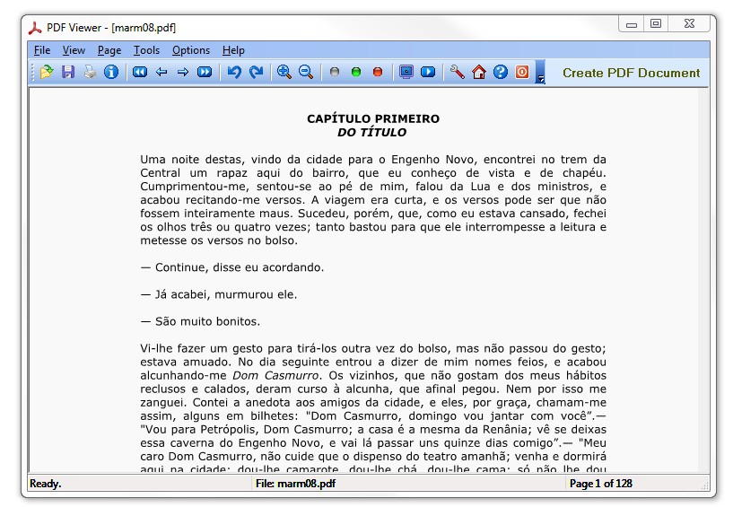Viewport: 733px width, 507px height.
Task: Show document information via the blue info icon
Action: point(111,72)
